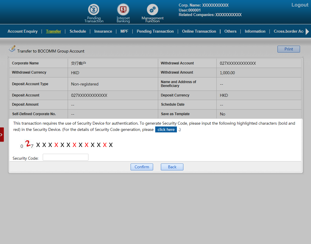This screenshot has width=311, height=244.
Task: Click the Corp. Name header text
Action: (204, 5)
